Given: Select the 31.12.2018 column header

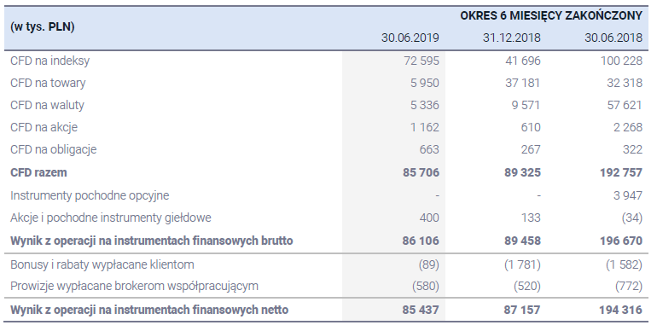Looking at the screenshot, I should pos(512,38).
